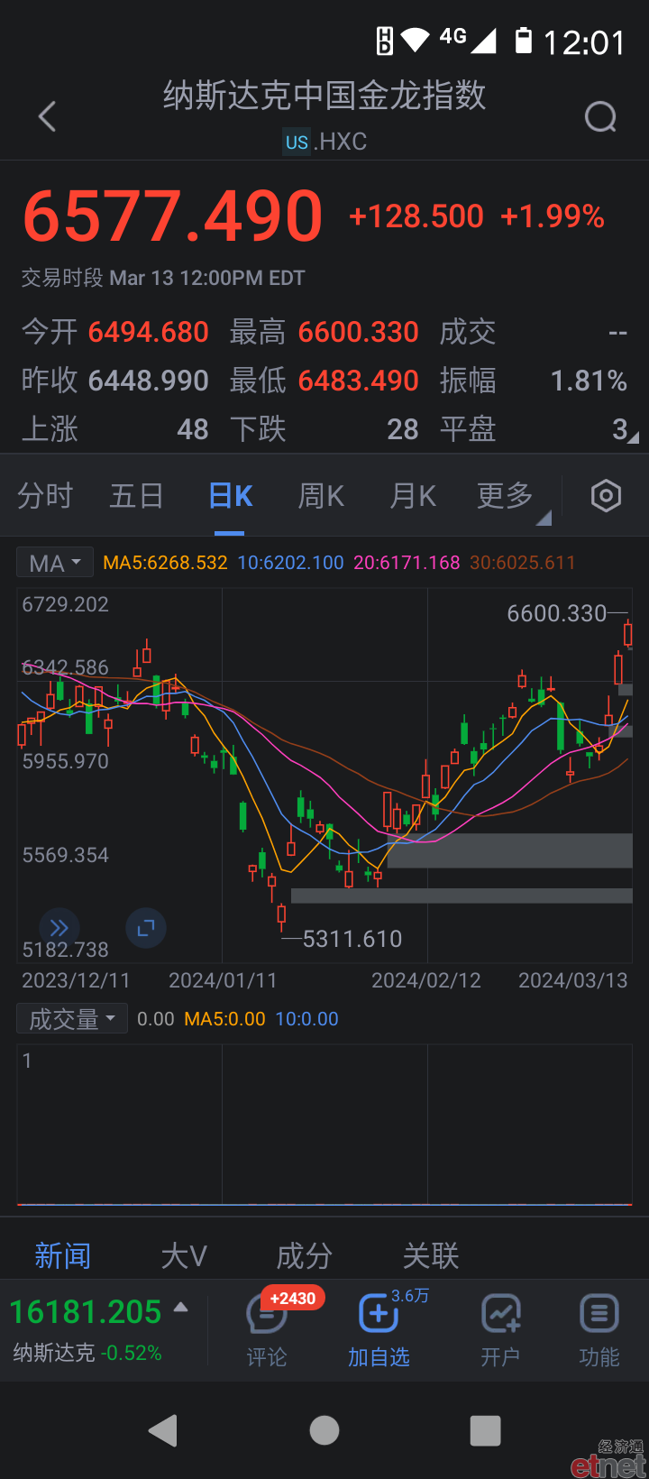Expand Nasdaq index bar arrow
The height and width of the screenshot is (1479, 649).
point(180,1307)
